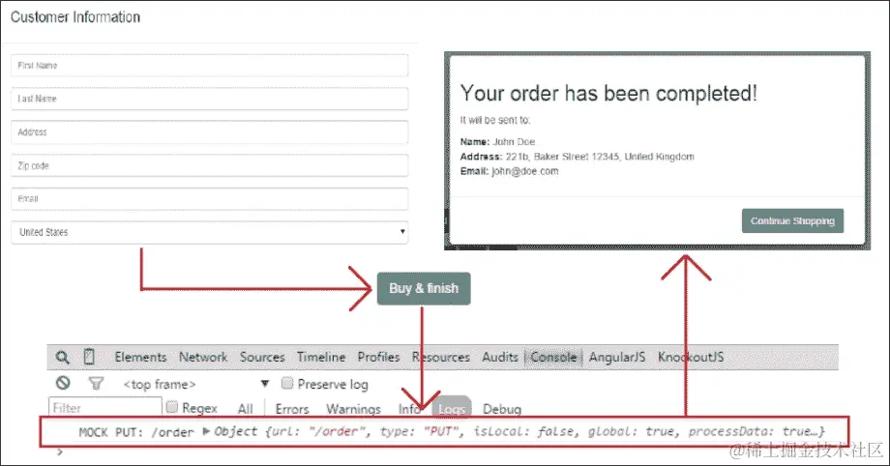Switch to the Elements tab

pyautogui.click(x=141, y=357)
